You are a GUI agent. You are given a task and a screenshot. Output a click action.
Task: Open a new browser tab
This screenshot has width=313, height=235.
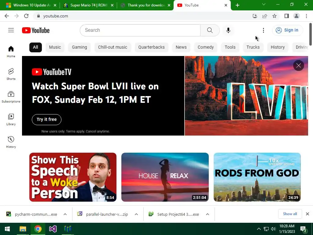(237, 5)
